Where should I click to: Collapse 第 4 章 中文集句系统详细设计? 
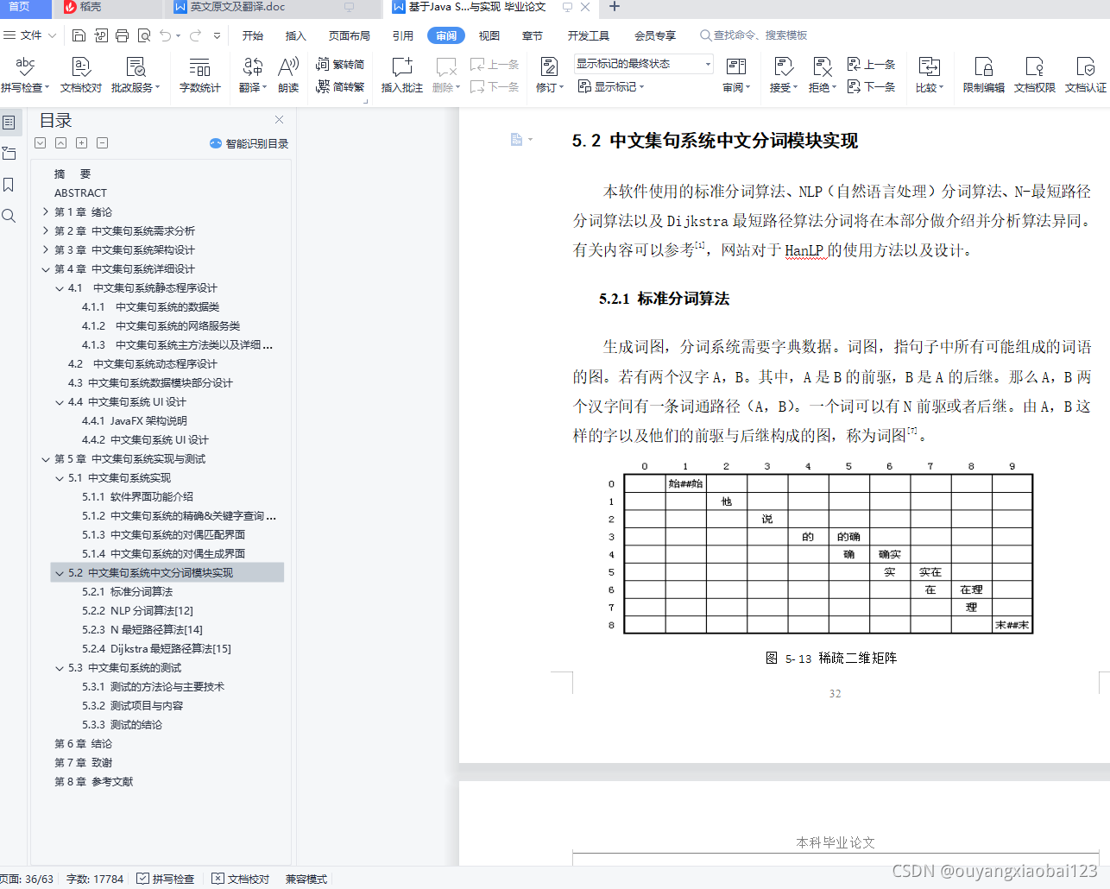(x=46, y=268)
